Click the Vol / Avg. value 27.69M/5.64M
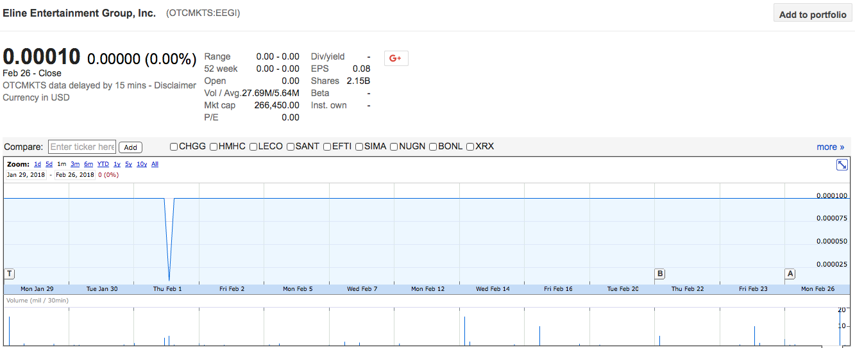Image resolution: width=855 pixels, height=348 pixels. tap(271, 93)
